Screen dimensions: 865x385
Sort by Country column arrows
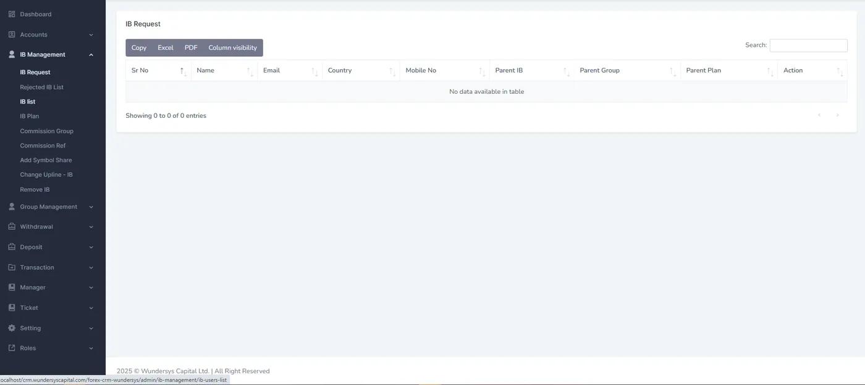[x=392, y=71]
